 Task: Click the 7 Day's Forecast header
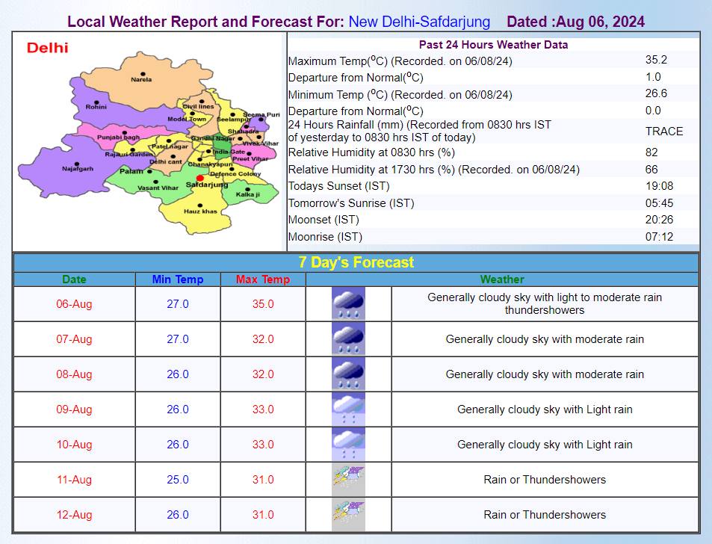(356, 262)
